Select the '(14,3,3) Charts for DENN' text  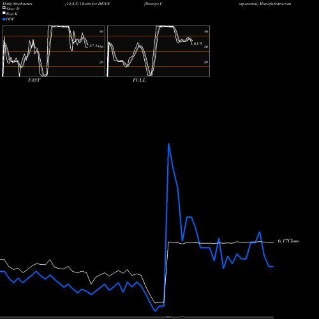[x=87, y=4]
